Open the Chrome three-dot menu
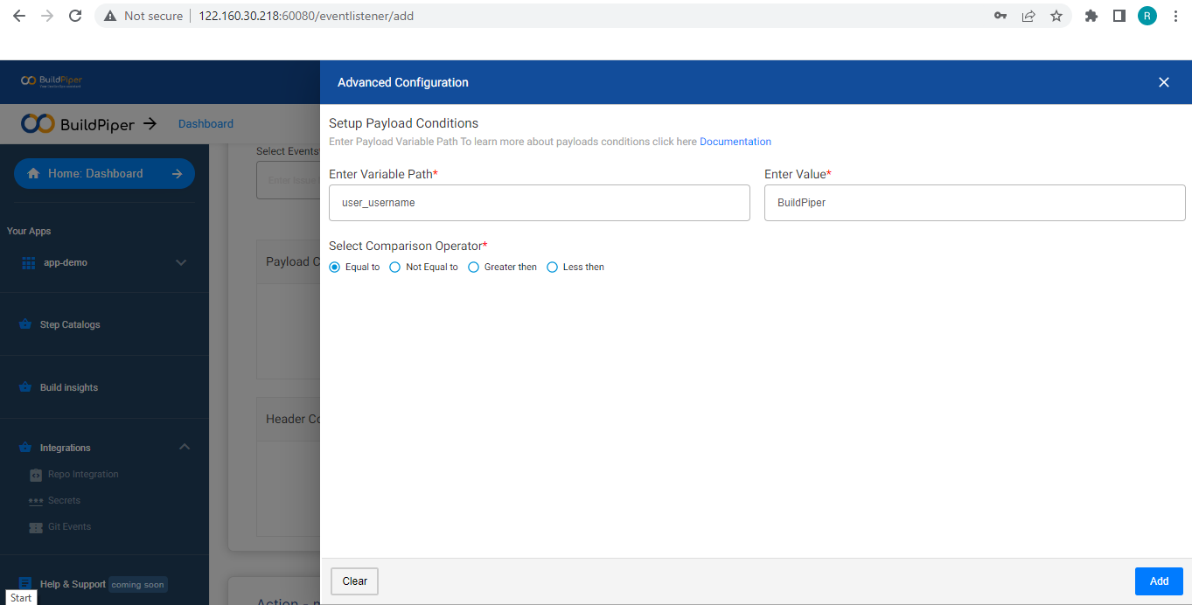 [x=1175, y=16]
